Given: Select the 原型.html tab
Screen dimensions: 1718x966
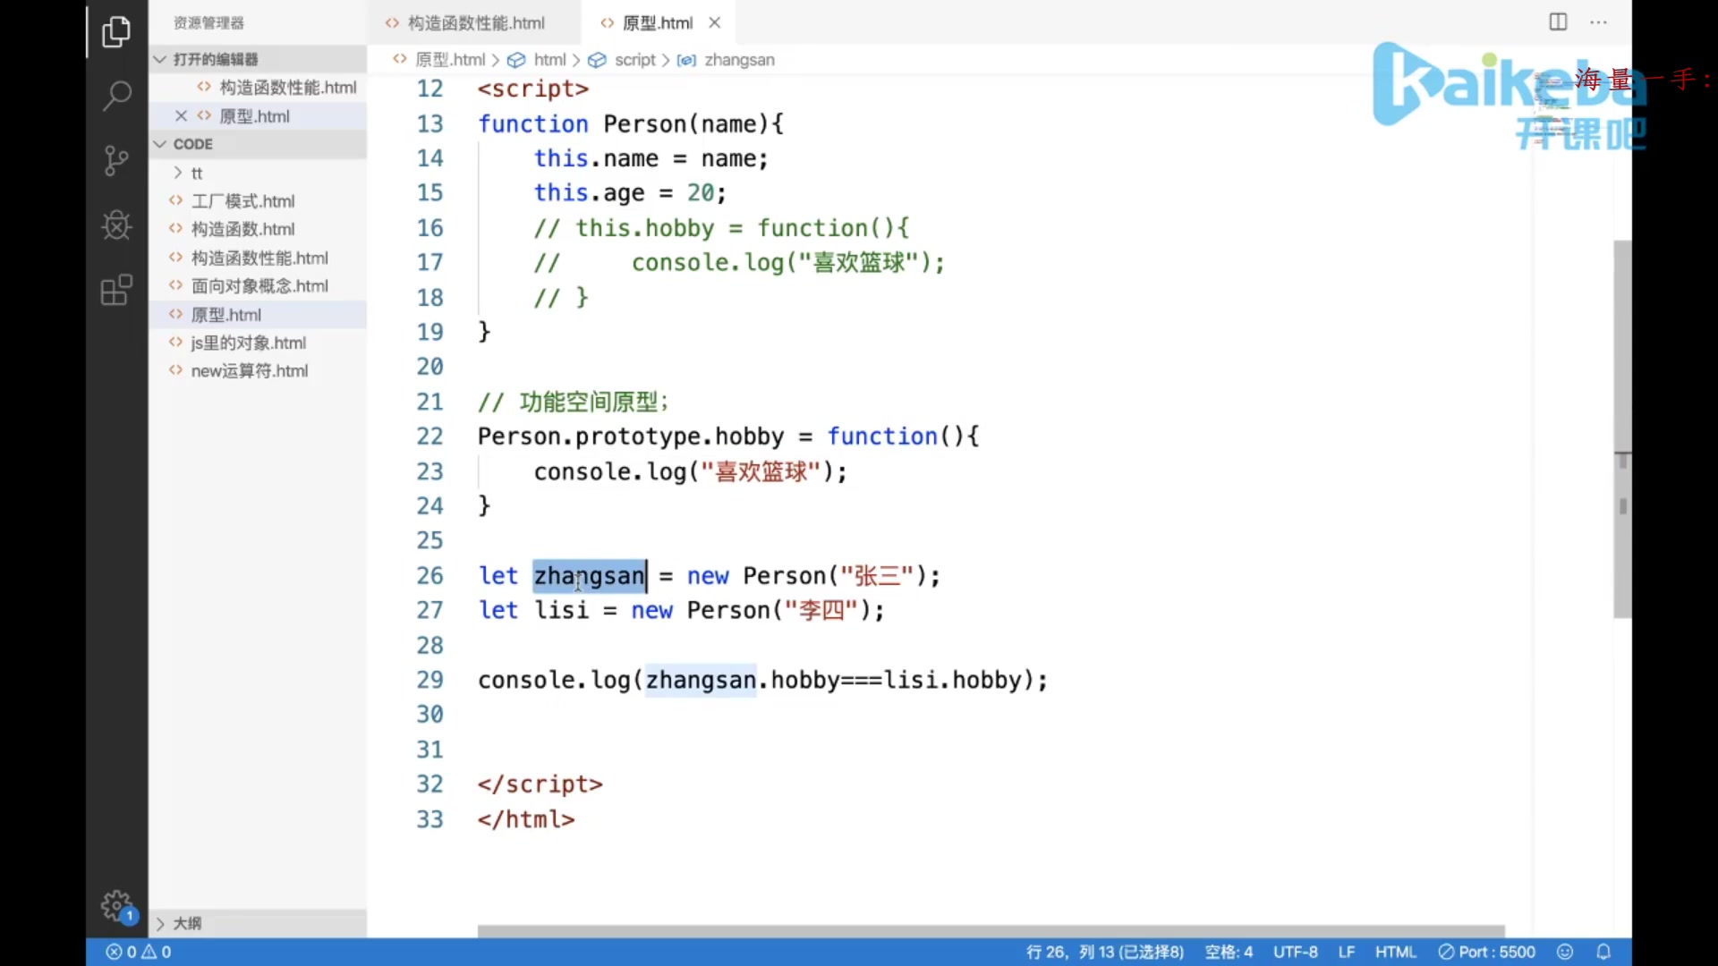Looking at the screenshot, I should pyautogui.click(x=656, y=22).
